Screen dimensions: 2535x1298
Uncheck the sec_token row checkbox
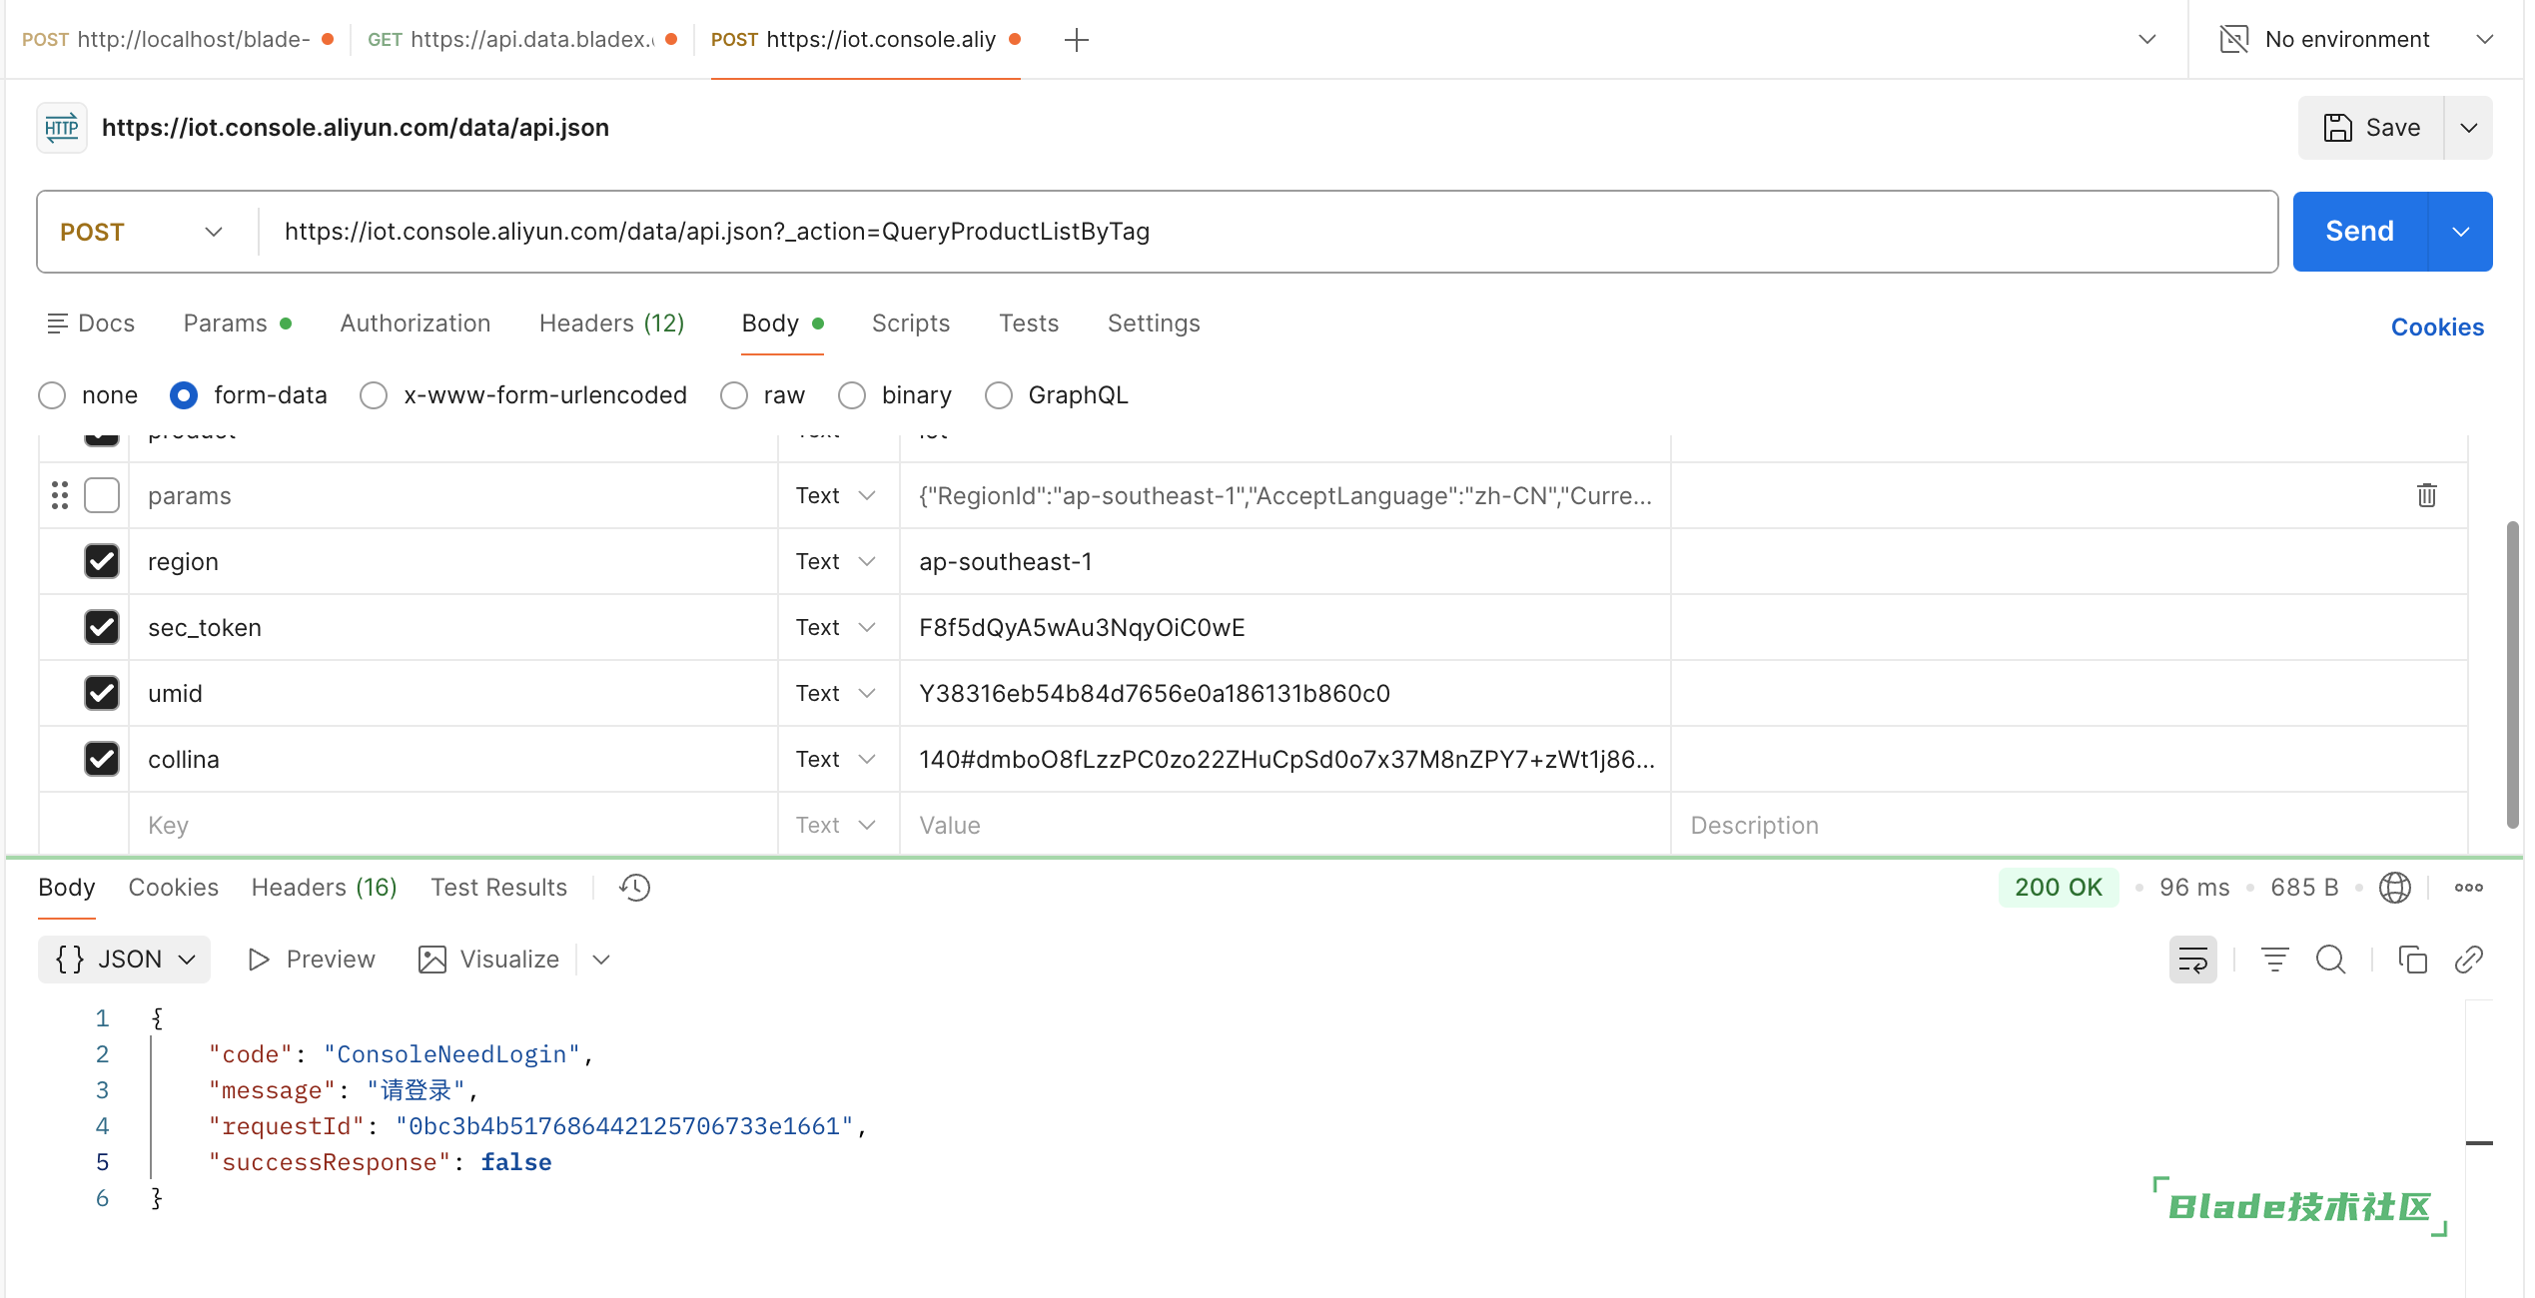(x=102, y=627)
